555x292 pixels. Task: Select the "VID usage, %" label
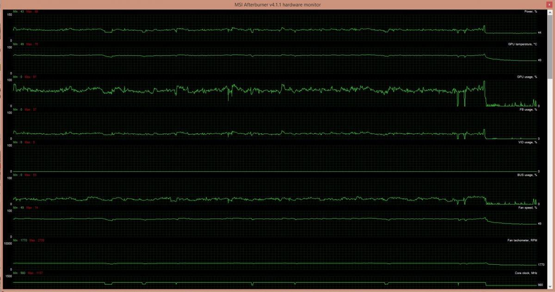[x=528, y=142]
